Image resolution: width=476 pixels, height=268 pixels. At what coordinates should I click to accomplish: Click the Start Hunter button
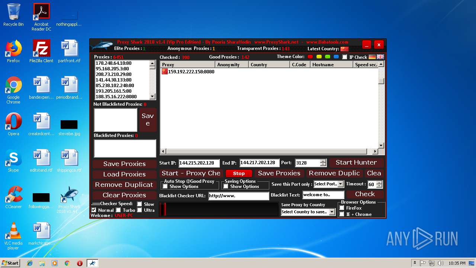pyautogui.click(x=356, y=162)
